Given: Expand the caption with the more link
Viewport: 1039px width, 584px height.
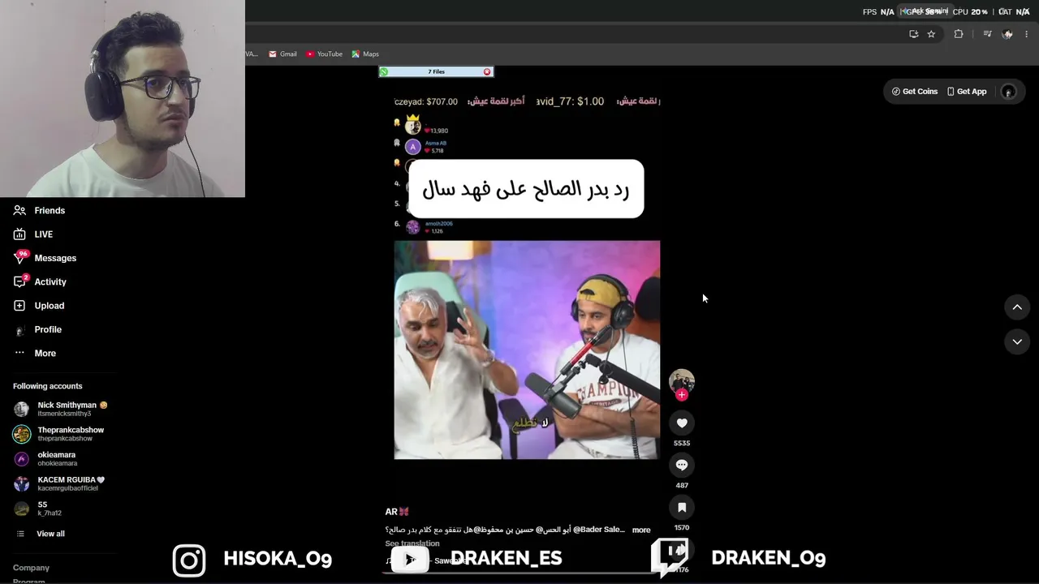Looking at the screenshot, I should (x=641, y=530).
